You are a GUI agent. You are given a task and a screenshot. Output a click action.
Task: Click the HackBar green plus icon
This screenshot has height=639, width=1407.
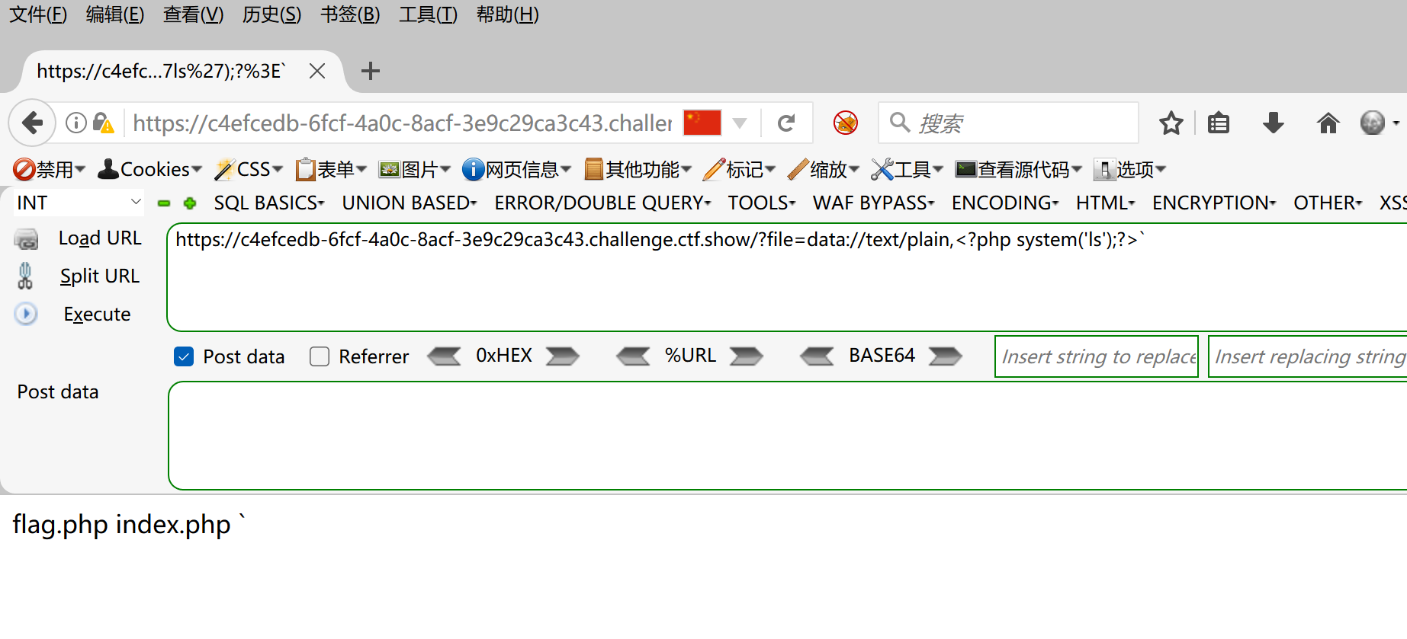coord(190,203)
